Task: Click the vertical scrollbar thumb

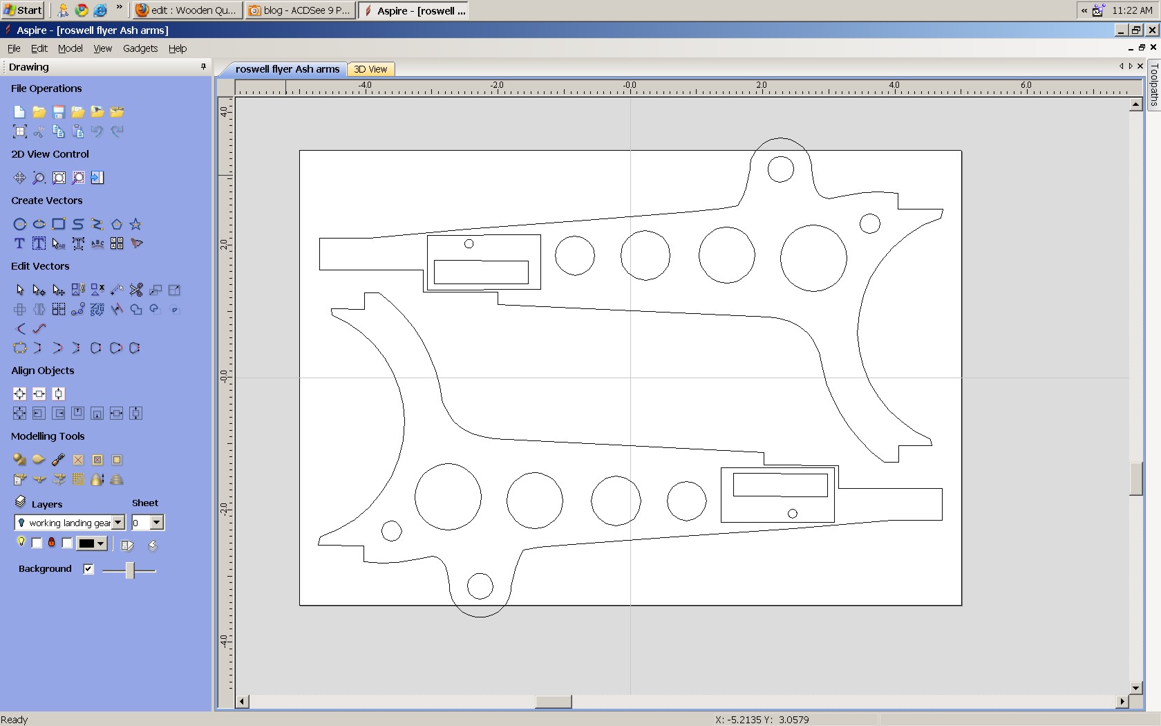Action: 1136,478
